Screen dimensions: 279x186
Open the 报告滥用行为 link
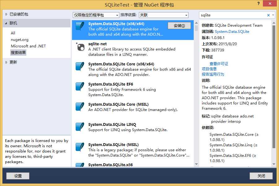(x=213, y=74)
